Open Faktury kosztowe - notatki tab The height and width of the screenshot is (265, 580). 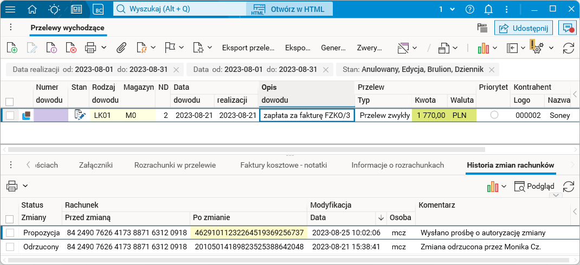pyautogui.click(x=283, y=165)
